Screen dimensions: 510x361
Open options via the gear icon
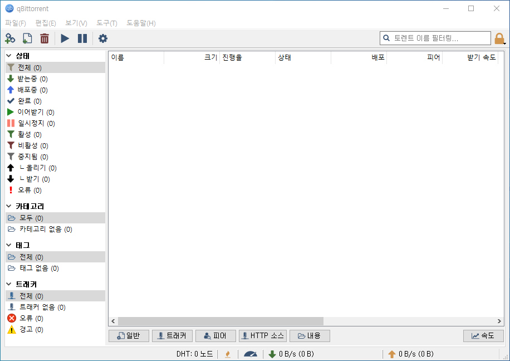[x=103, y=38]
